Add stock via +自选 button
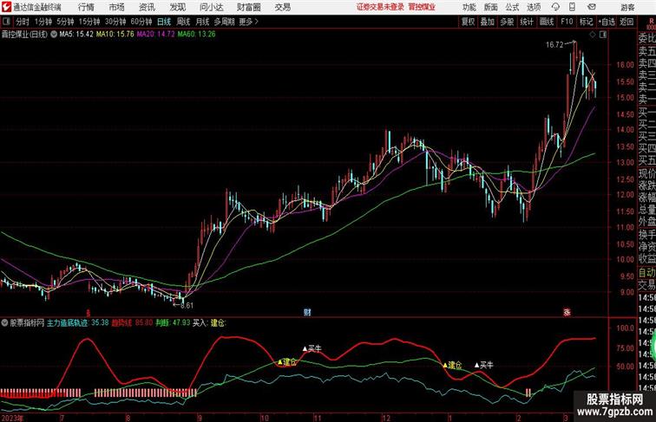 [607, 22]
